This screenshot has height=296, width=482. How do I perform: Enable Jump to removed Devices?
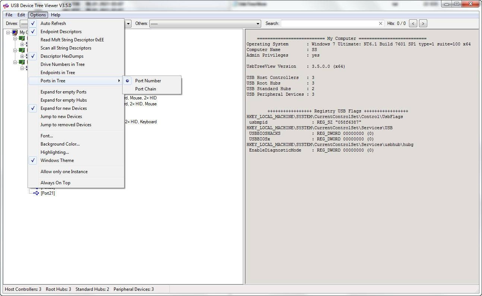click(76, 125)
